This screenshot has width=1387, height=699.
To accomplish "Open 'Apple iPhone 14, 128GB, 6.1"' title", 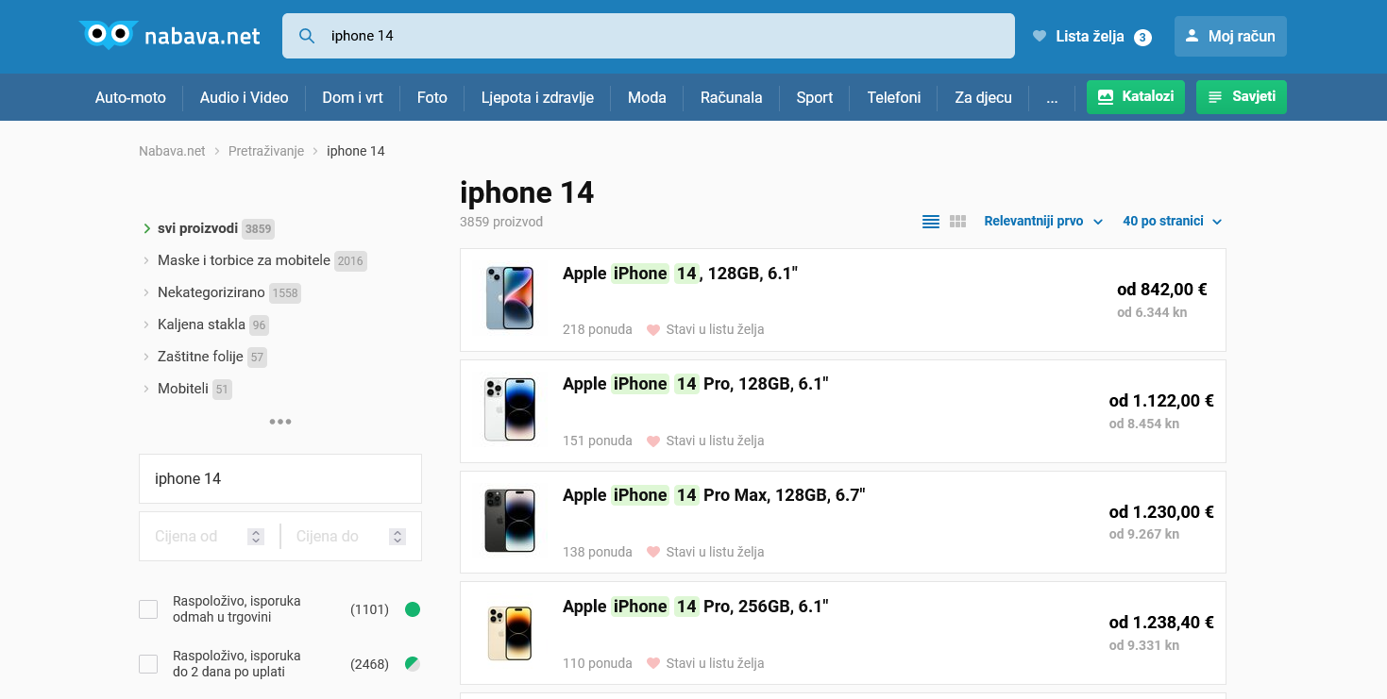I will pyautogui.click(x=680, y=274).
